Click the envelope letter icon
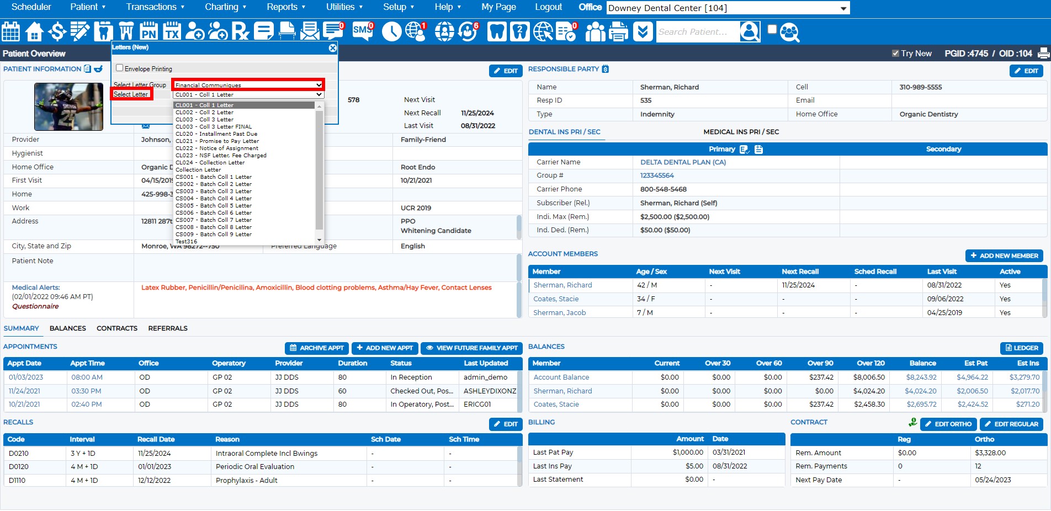Viewport: 1051px width, 511px height. tap(310, 31)
